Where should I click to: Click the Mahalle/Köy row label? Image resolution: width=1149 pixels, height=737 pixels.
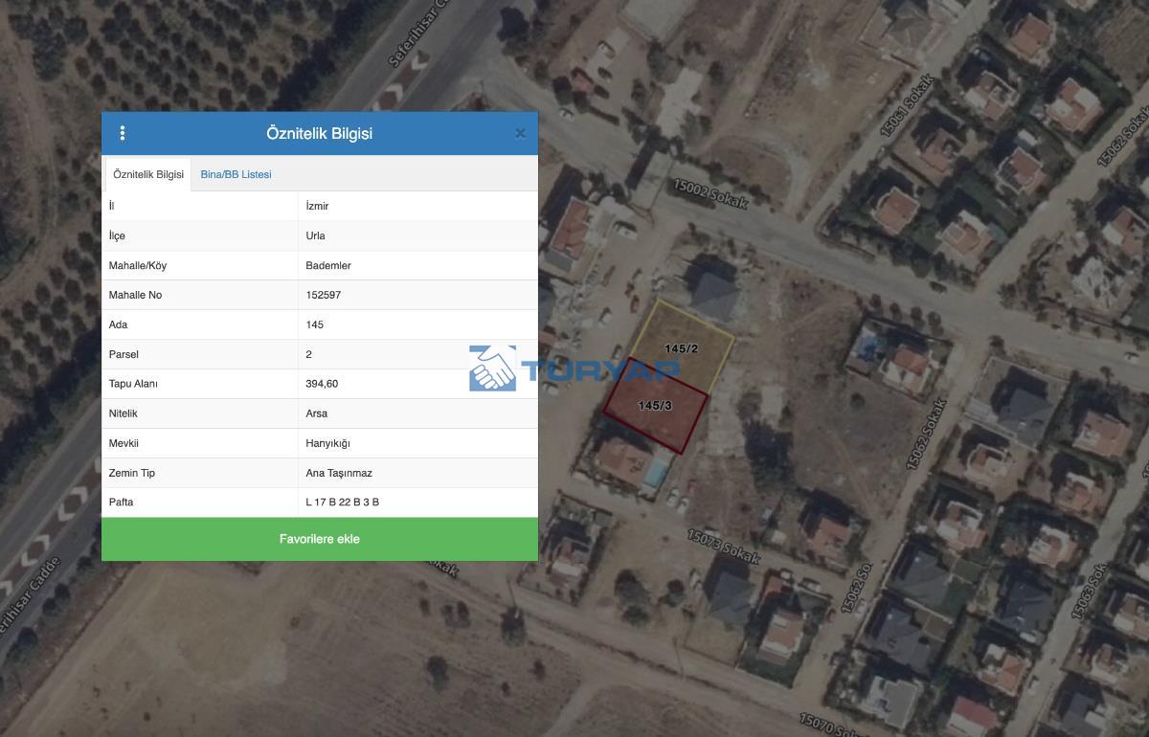[x=138, y=265]
